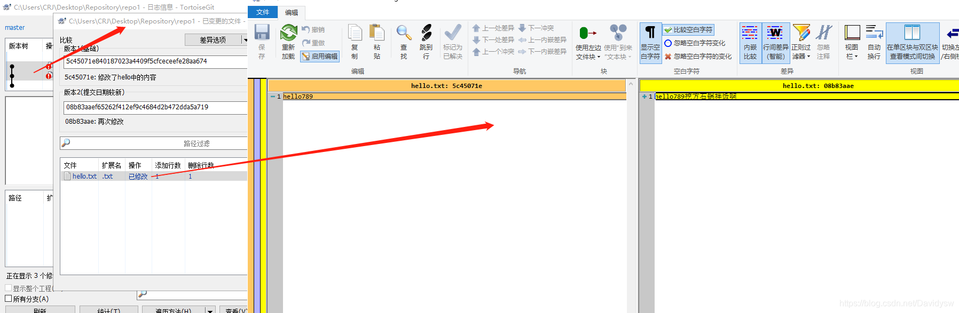Click the 差异选项 diff options button

[x=213, y=40]
